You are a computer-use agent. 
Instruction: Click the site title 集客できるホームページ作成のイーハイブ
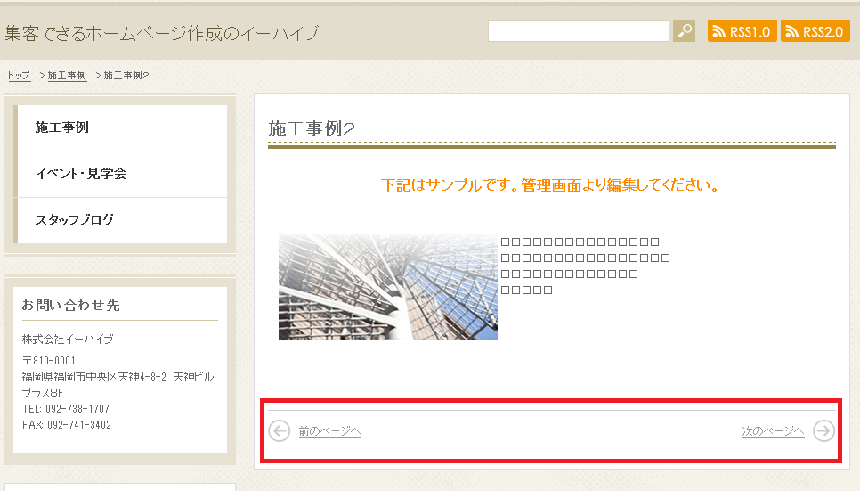(161, 34)
